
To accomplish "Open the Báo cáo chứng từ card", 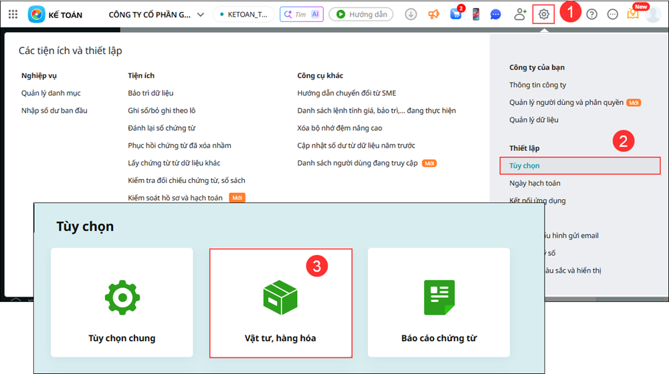I will coord(438,303).
